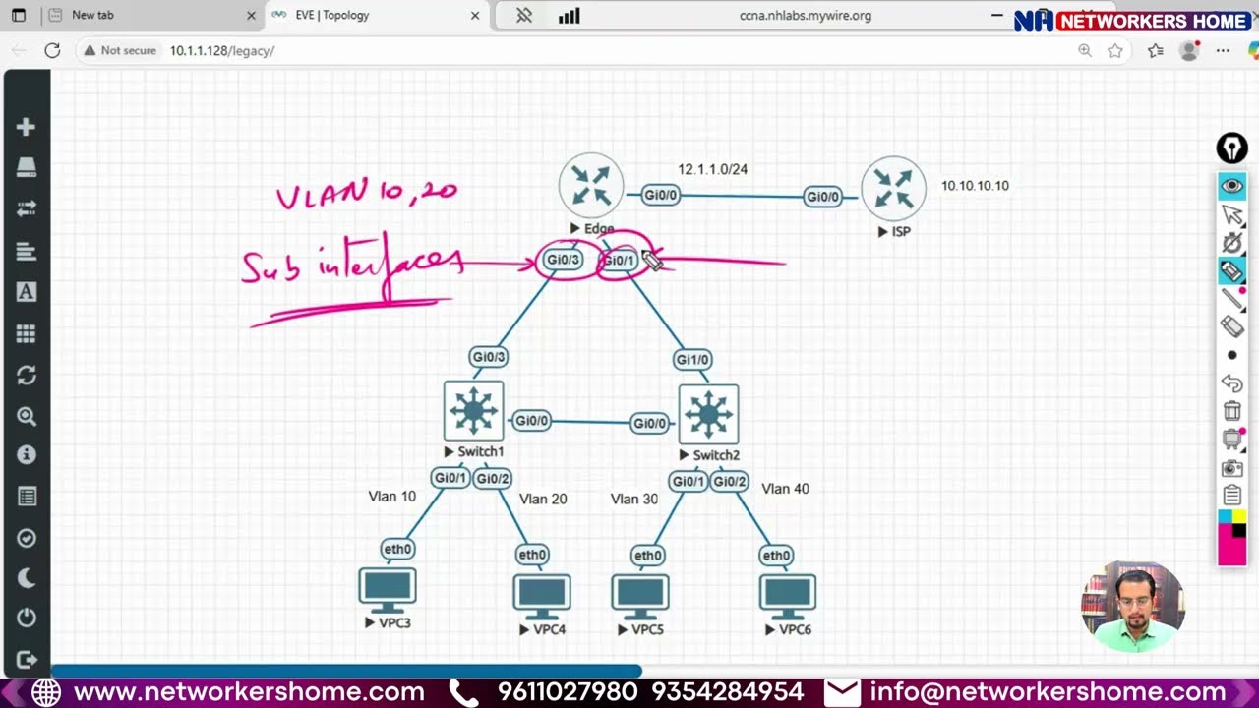Screen dimensions: 1259x708
Task: Click the Lock lab checkmark icon
Action: 27,538
